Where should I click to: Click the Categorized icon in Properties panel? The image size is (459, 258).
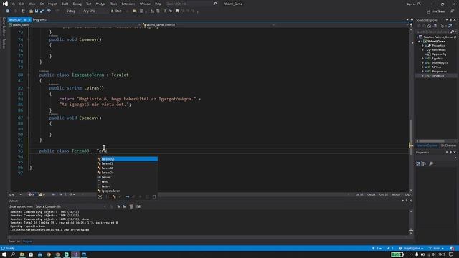[419, 164]
